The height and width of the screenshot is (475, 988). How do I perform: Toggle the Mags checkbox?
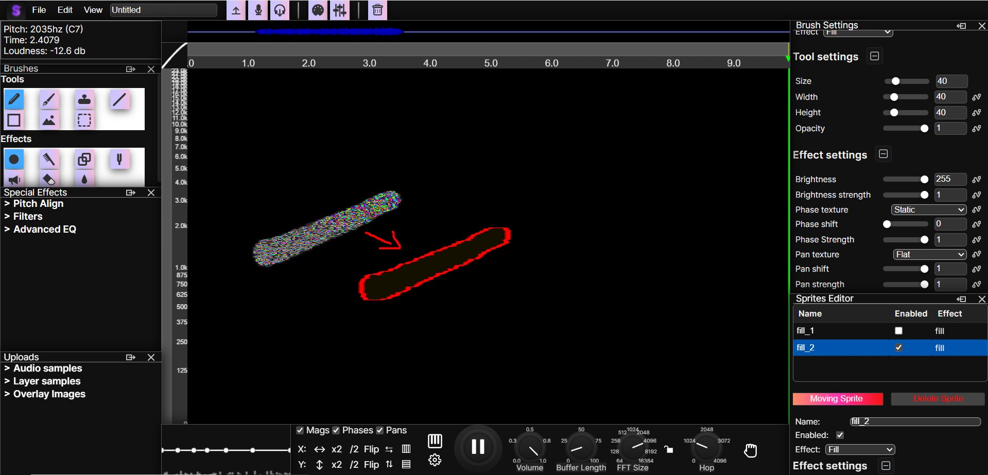[x=300, y=430]
